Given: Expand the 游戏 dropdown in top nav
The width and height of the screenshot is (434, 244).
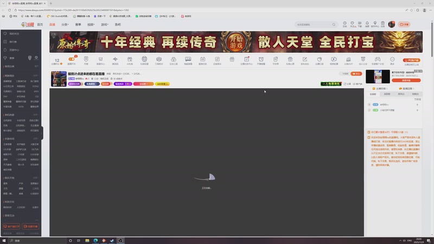Looking at the screenshot, I should [x=105, y=24].
